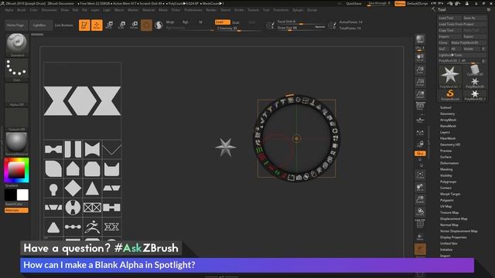Image resolution: width=495 pixels, height=278 pixels.
Task: Click the Load Tool button
Action: (x=449, y=19)
